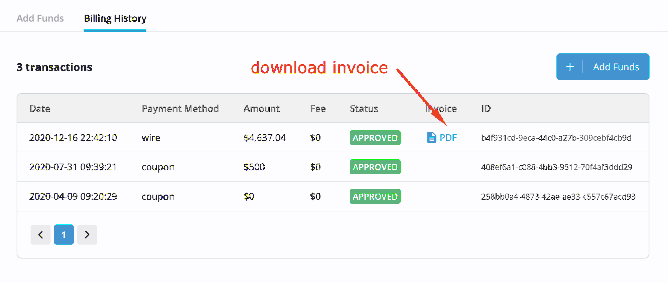Click the $4,637.04 amount
668x283 pixels.
tap(265, 138)
